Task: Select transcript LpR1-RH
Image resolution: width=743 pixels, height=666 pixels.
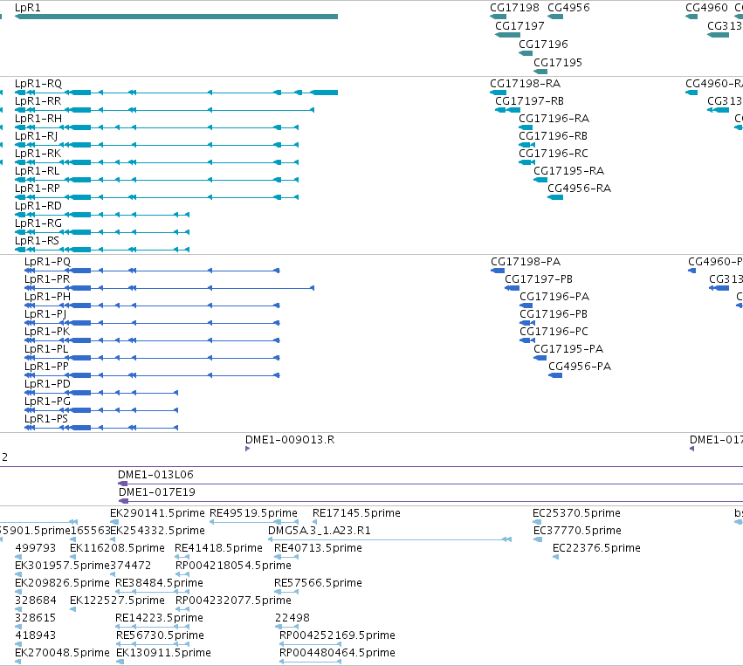Action: tap(156, 127)
